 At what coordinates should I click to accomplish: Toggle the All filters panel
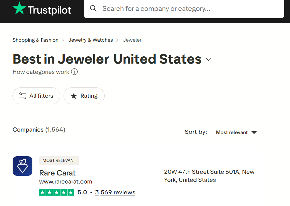coord(36,96)
